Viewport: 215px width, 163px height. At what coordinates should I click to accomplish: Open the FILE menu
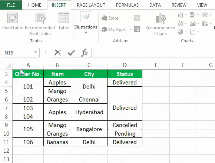click(11, 5)
